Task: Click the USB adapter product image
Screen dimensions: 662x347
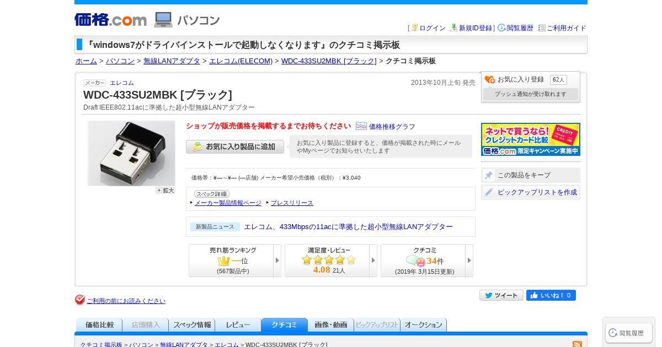Action: 131,153
